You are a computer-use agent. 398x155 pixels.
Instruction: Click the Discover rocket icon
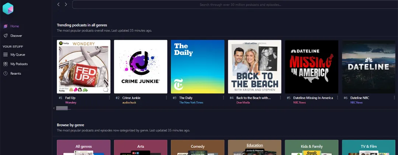click(5, 36)
